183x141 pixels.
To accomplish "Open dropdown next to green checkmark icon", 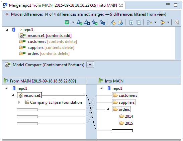I will pos(73,22).
